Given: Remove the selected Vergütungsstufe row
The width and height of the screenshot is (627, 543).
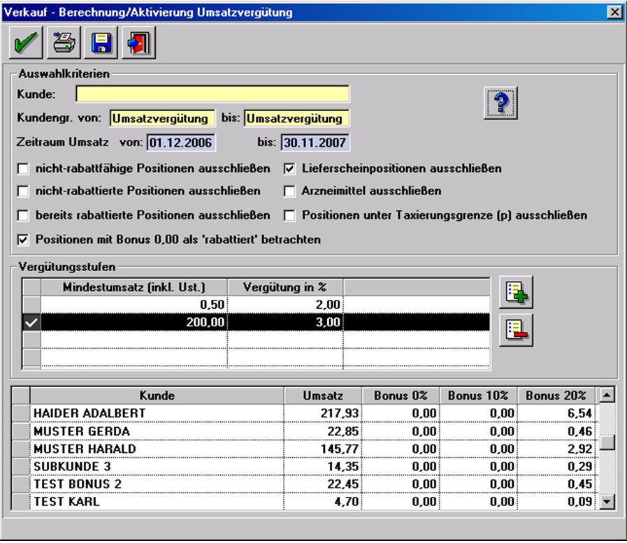Looking at the screenshot, I should (517, 331).
